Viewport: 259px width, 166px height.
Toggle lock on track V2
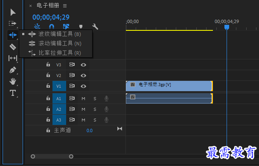[48, 75]
